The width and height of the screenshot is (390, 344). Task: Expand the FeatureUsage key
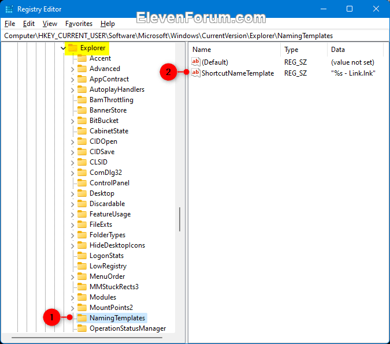pos(72,215)
